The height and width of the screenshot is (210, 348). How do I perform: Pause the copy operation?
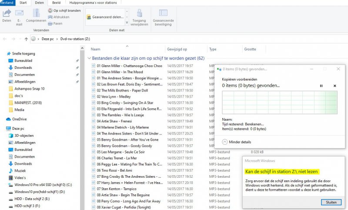(x=321, y=86)
